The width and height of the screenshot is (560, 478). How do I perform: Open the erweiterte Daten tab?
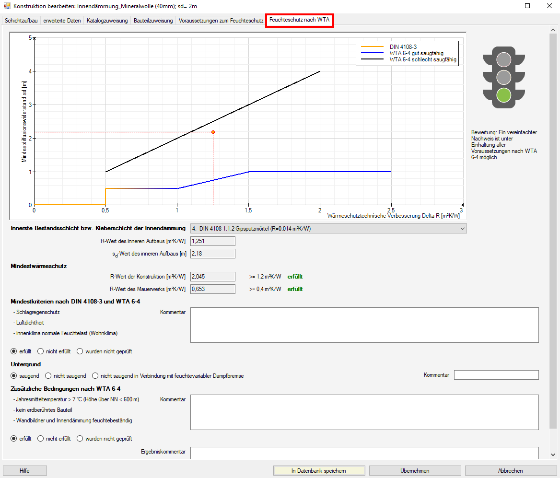[x=62, y=21]
